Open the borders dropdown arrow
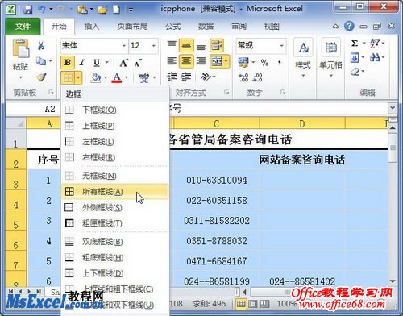 [78, 78]
